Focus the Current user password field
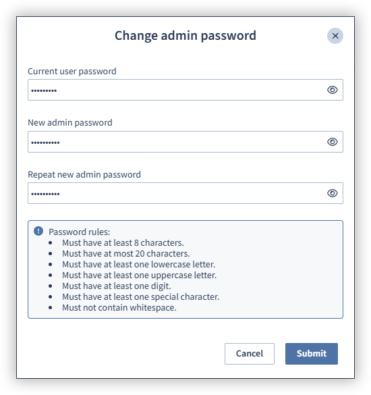This screenshot has height=395, width=371. [x=185, y=90]
